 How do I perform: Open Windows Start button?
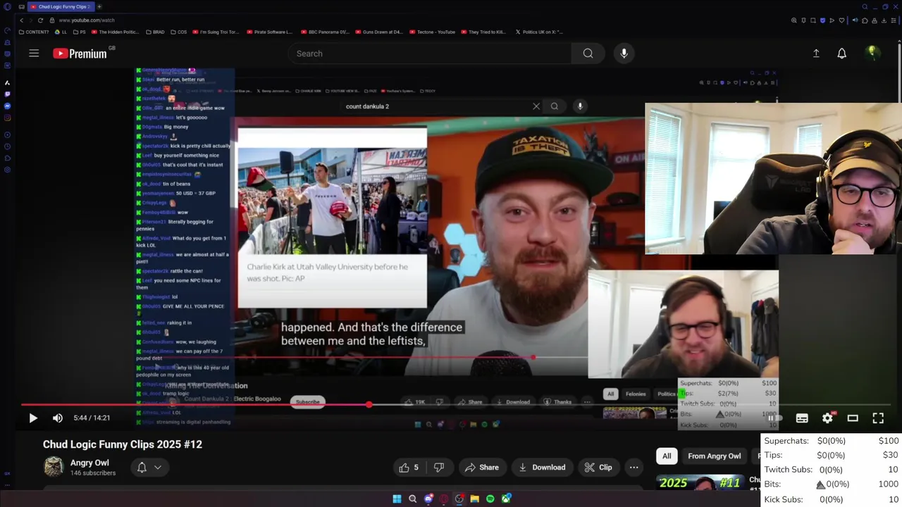click(397, 499)
